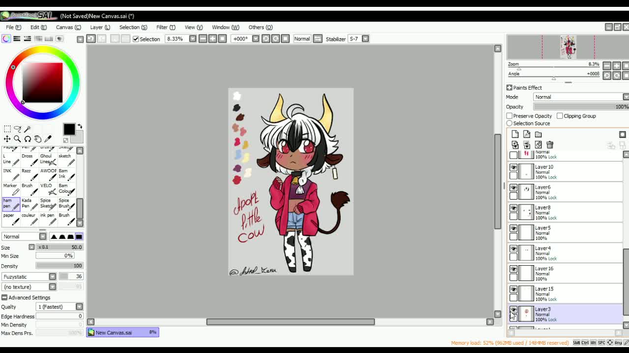The image size is (629, 353).
Task: Enable Selection Source radio button
Action: click(510, 124)
